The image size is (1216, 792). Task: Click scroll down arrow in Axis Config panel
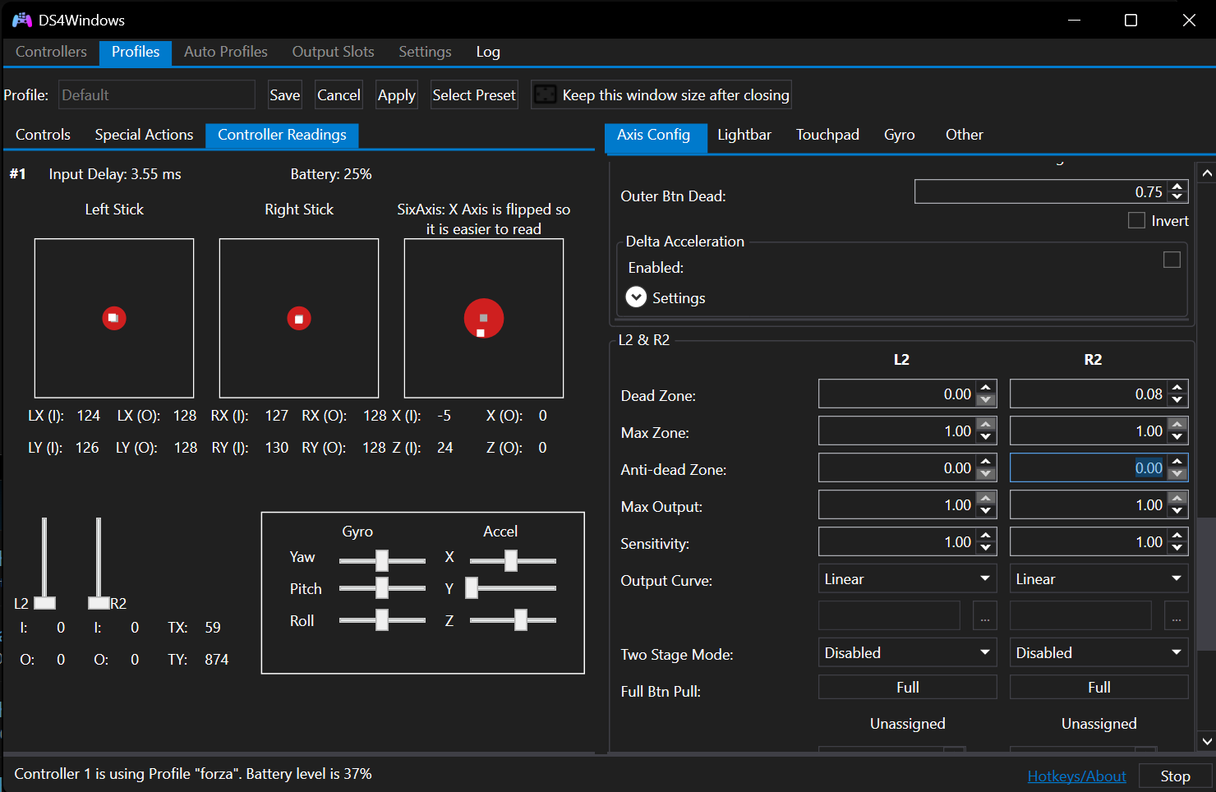point(1206,741)
